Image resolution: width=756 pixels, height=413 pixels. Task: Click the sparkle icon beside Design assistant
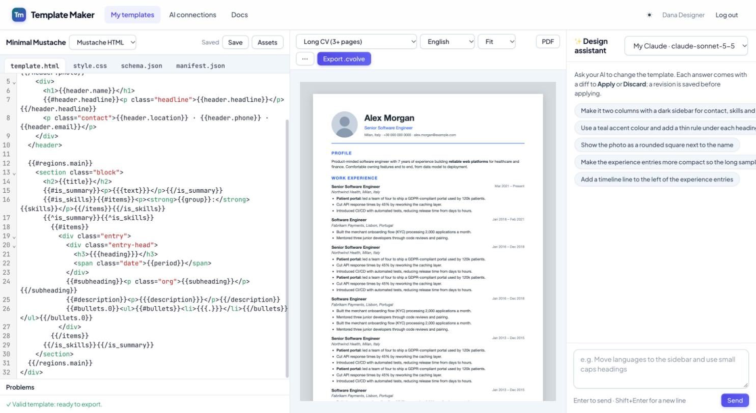click(x=578, y=41)
